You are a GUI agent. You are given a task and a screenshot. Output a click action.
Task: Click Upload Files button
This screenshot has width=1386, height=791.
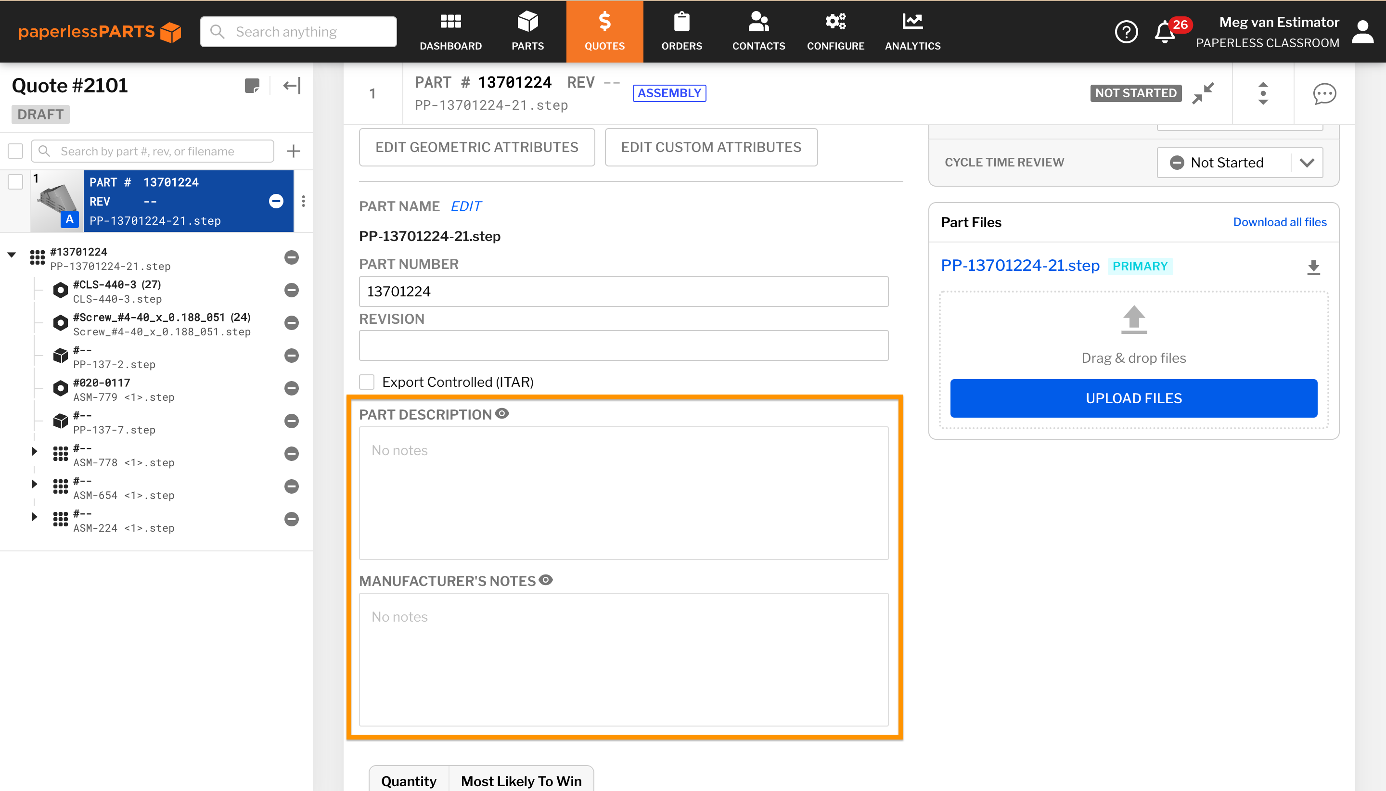(1133, 398)
